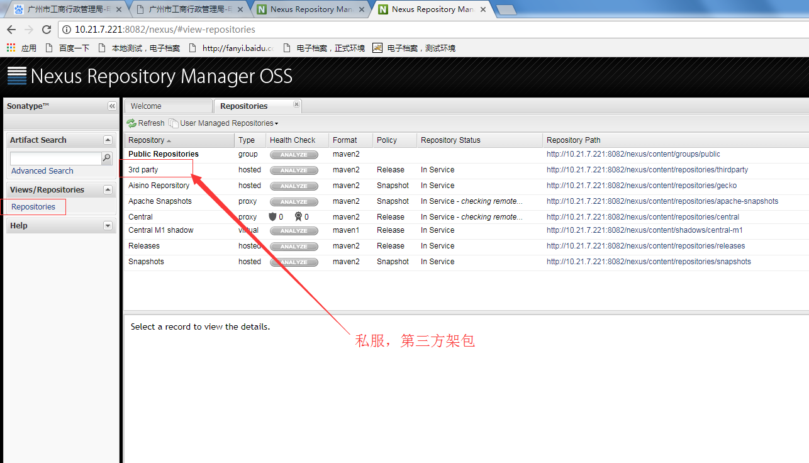Expand the Help panel
809x463 pixels.
[x=108, y=226]
